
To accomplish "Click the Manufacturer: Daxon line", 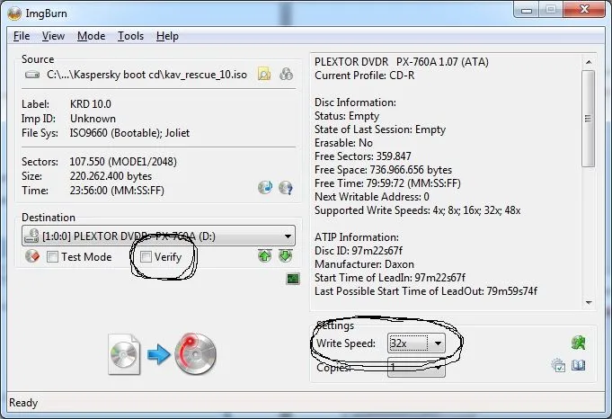I will (364, 264).
